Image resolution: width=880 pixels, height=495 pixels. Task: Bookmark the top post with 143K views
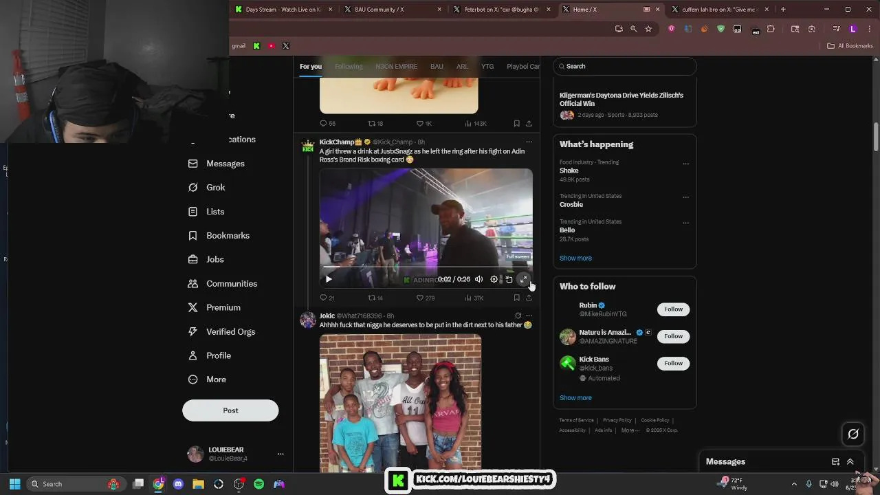tap(516, 124)
